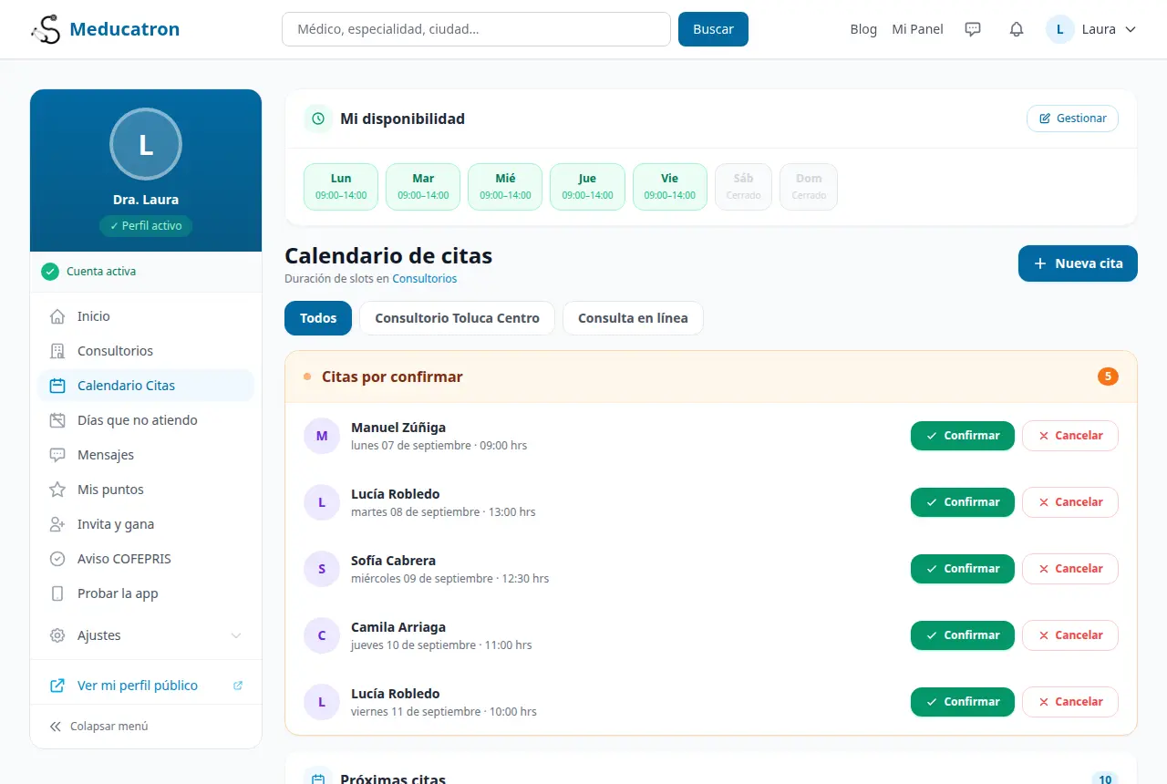Expand the Laura account dropdown chevron
Image resolution: width=1167 pixels, height=784 pixels.
pyautogui.click(x=1131, y=29)
